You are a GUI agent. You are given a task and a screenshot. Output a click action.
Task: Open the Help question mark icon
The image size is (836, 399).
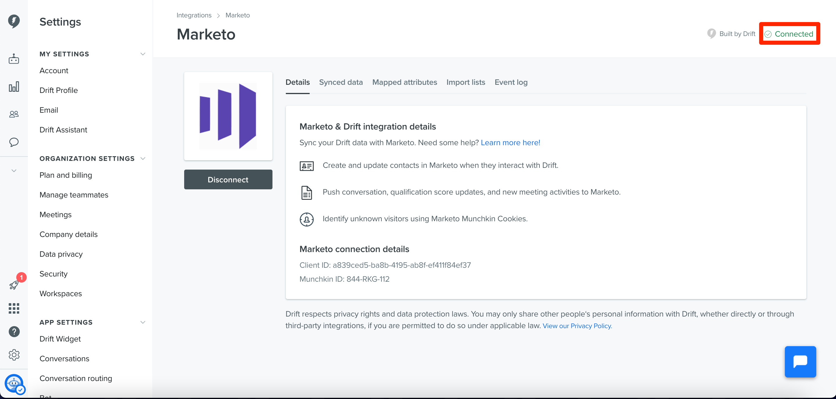14,332
